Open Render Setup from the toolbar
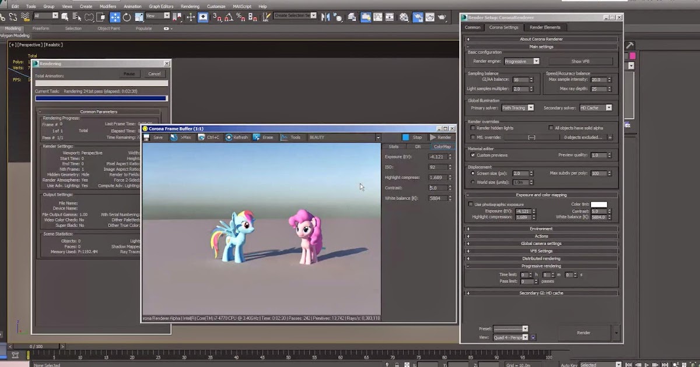This screenshot has height=367, width=700. click(417, 17)
